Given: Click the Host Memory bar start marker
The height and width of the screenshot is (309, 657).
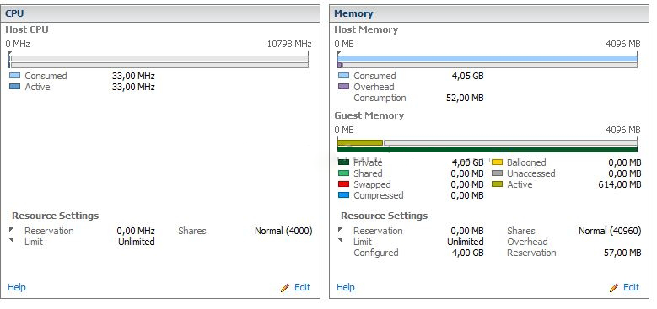Looking at the screenshot, I should click(339, 53).
